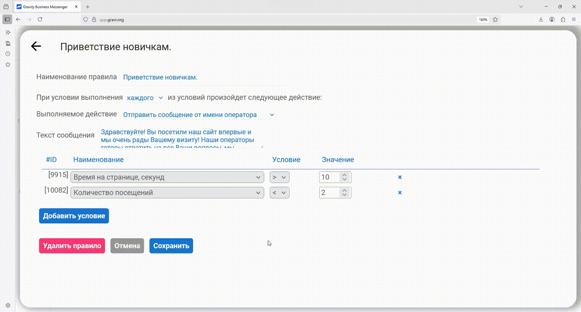Open the Firefox application hamburger menu
The image size is (581, 312).
pos(574,19)
